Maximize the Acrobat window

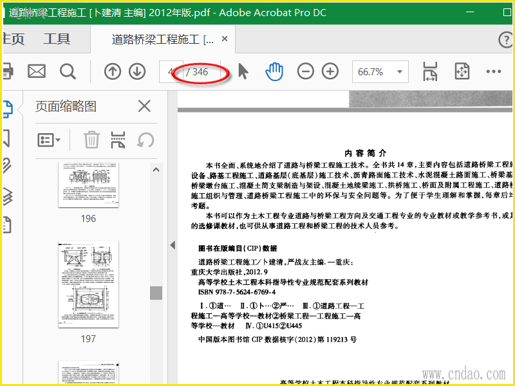click(507, 12)
